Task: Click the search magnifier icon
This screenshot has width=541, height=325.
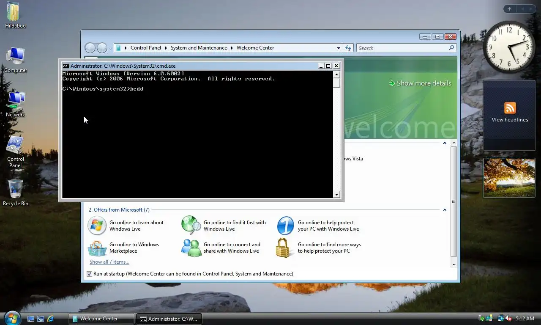Action: click(x=451, y=48)
